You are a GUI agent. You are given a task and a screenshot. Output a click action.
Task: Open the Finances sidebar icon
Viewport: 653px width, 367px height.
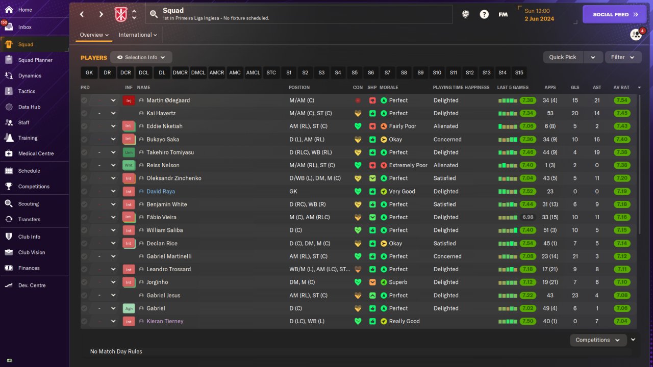9,268
